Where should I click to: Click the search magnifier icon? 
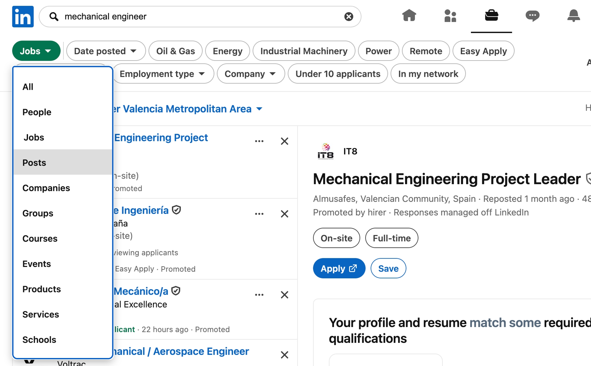point(54,17)
